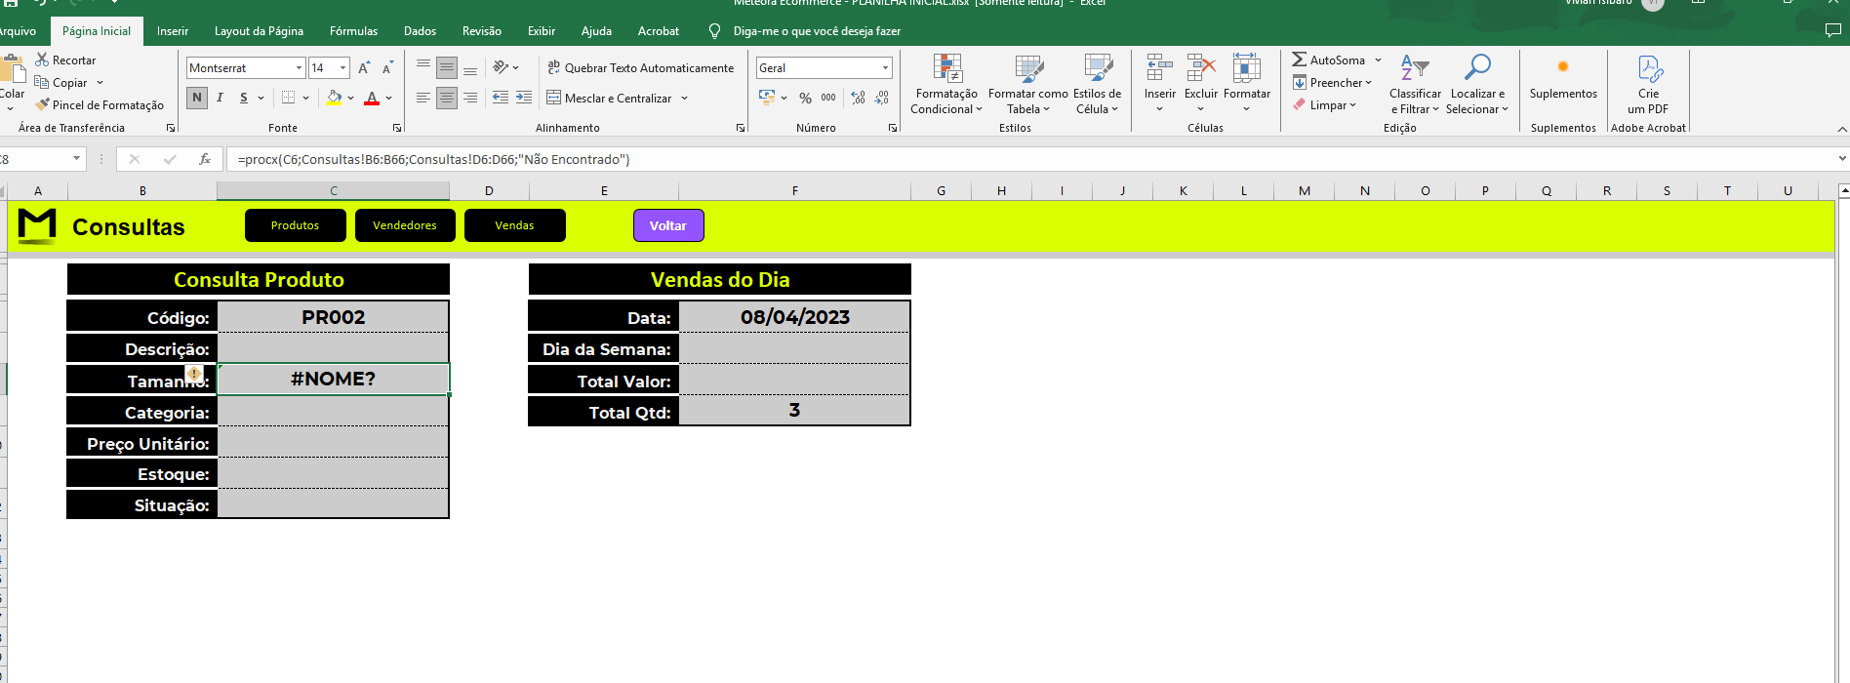Click the error warning icon near Tamanho
This screenshot has height=683, width=1850.
[x=194, y=374]
